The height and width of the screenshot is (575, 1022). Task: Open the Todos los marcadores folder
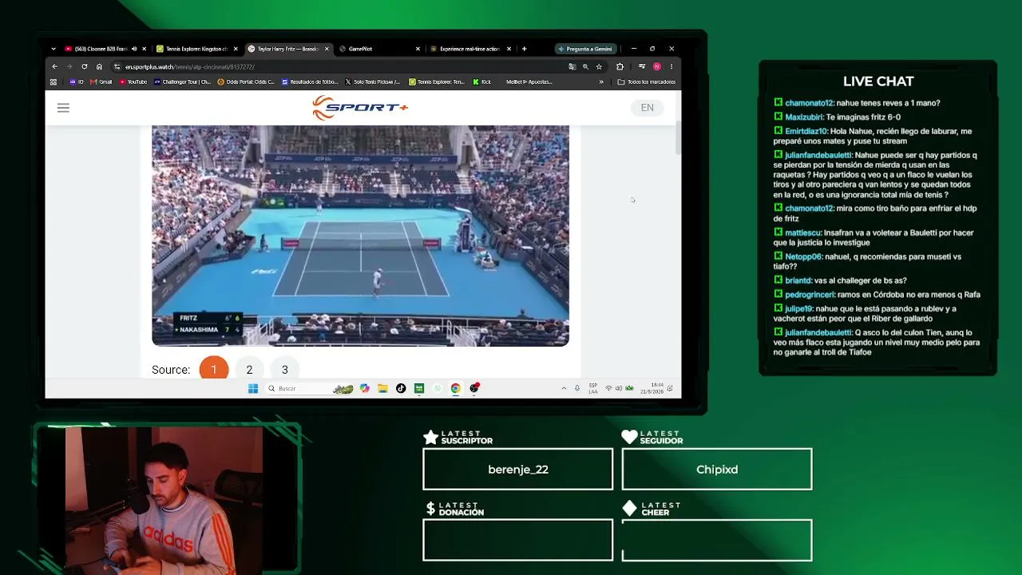click(647, 81)
